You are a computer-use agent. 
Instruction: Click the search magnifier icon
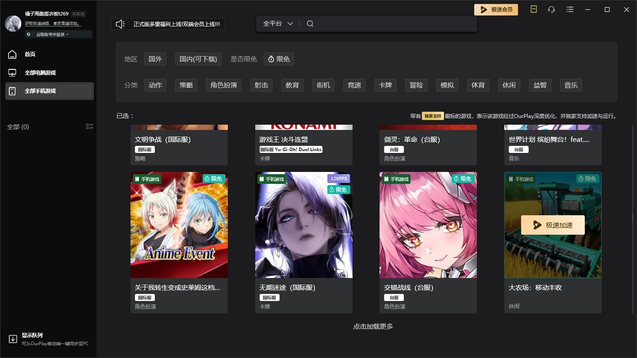point(310,23)
